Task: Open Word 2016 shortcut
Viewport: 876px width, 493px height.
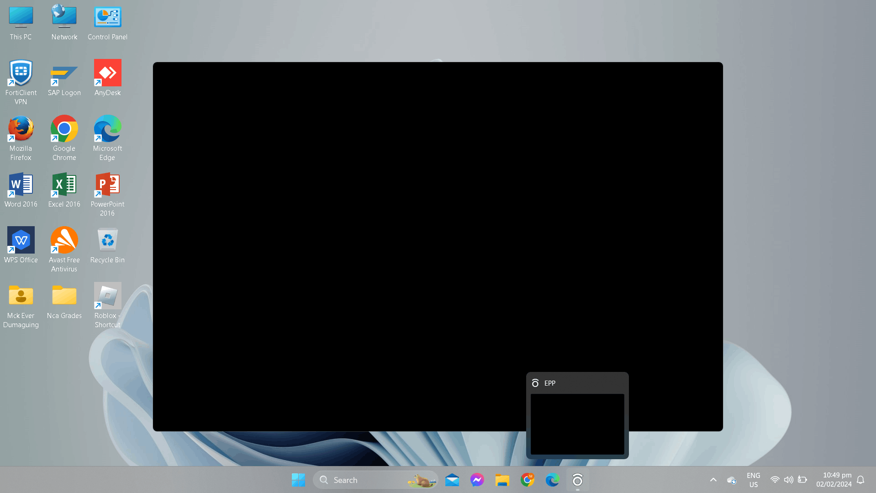Action: click(x=21, y=190)
